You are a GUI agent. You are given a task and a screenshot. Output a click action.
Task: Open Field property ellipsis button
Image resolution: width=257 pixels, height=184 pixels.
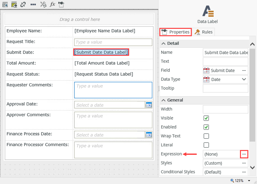[244, 71]
